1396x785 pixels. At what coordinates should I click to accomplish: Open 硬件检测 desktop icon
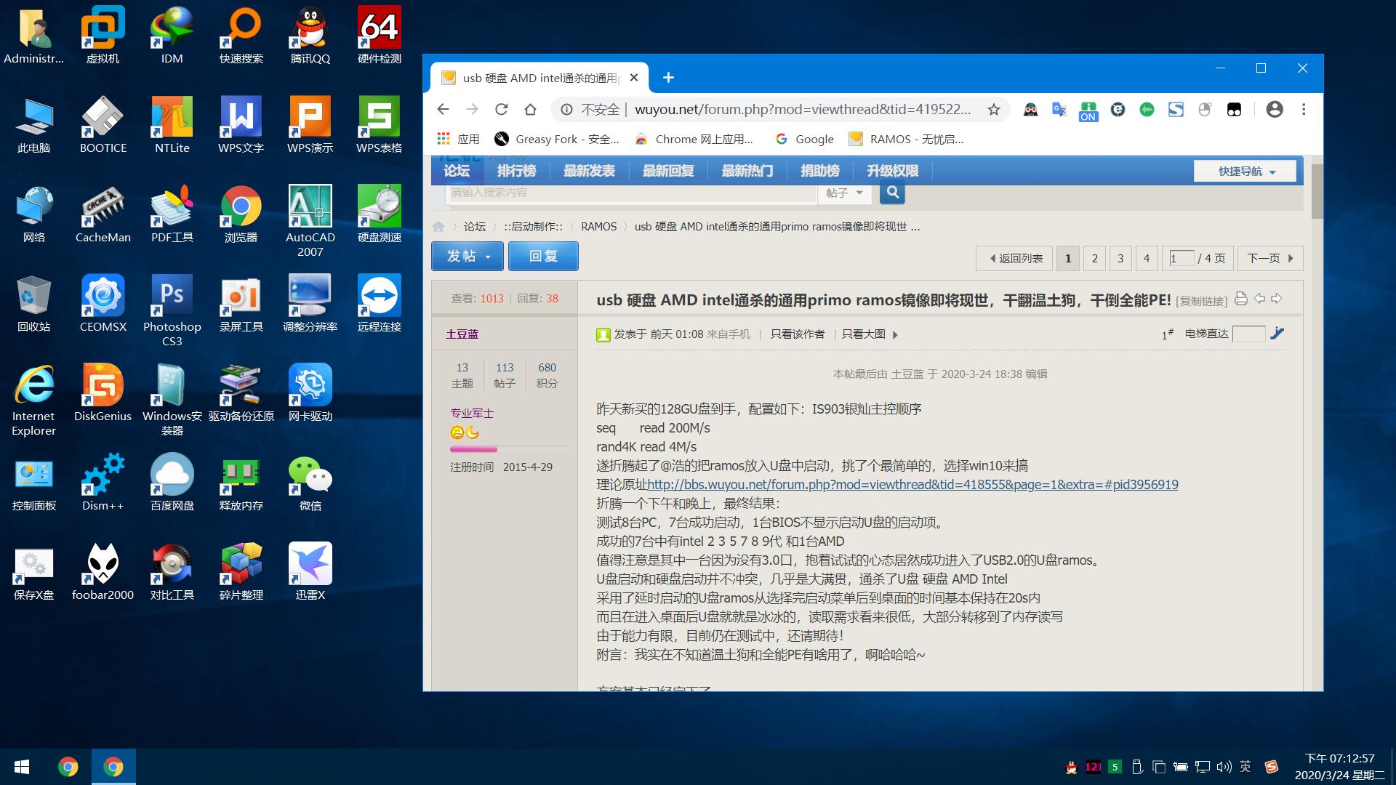380,34
